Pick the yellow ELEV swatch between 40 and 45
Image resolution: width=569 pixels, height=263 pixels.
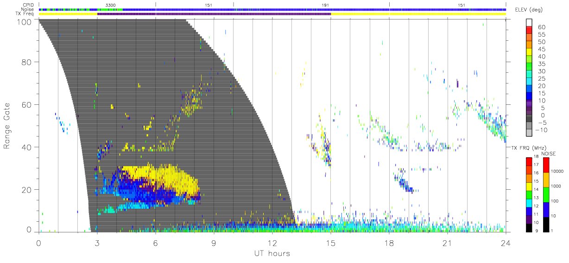click(530, 52)
